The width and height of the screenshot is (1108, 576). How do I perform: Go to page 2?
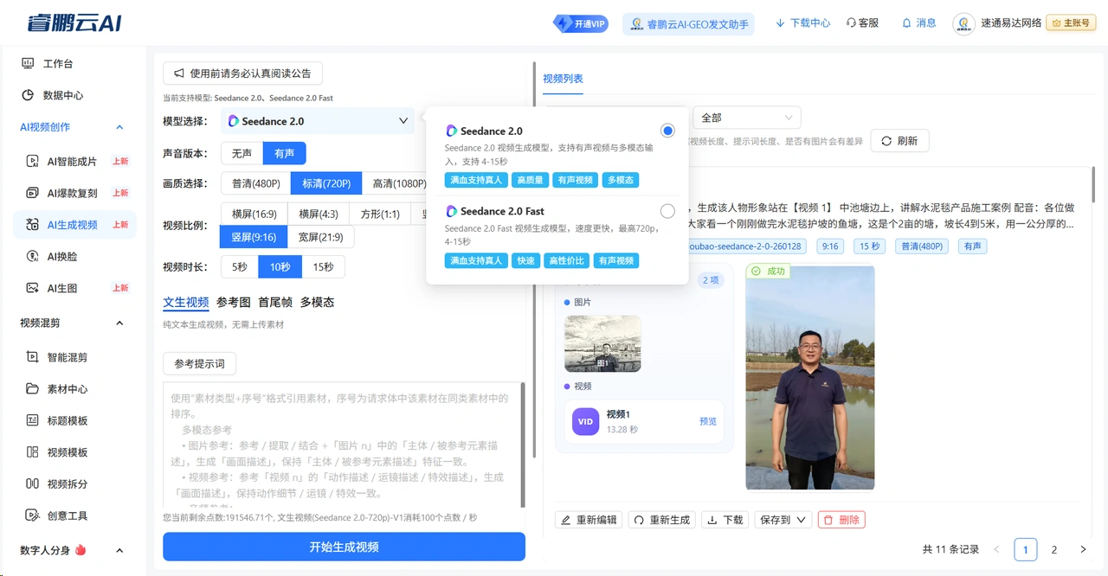[x=1054, y=549]
